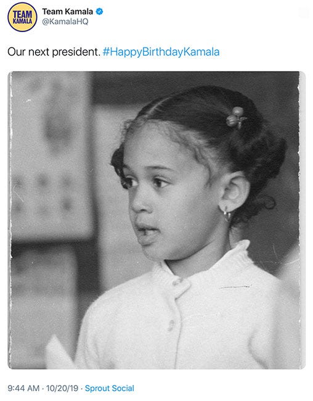The height and width of the screenshot is (401, 313).
Task: Click the 10/20/19 tweet date
Action: pos(62,388)
